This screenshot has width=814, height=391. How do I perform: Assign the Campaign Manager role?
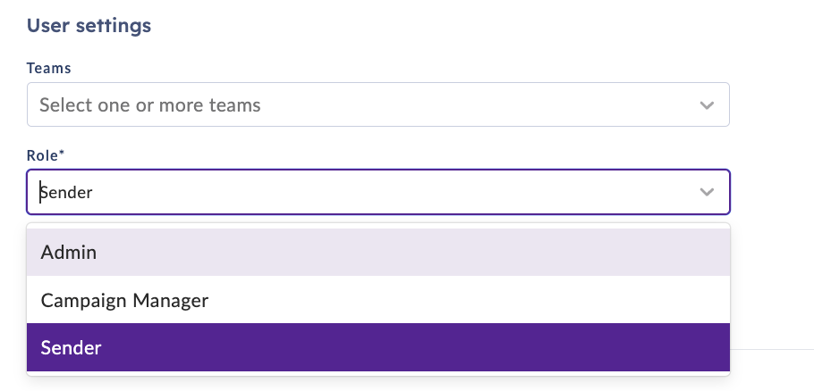pyautogui.click(x=378, y=300)
